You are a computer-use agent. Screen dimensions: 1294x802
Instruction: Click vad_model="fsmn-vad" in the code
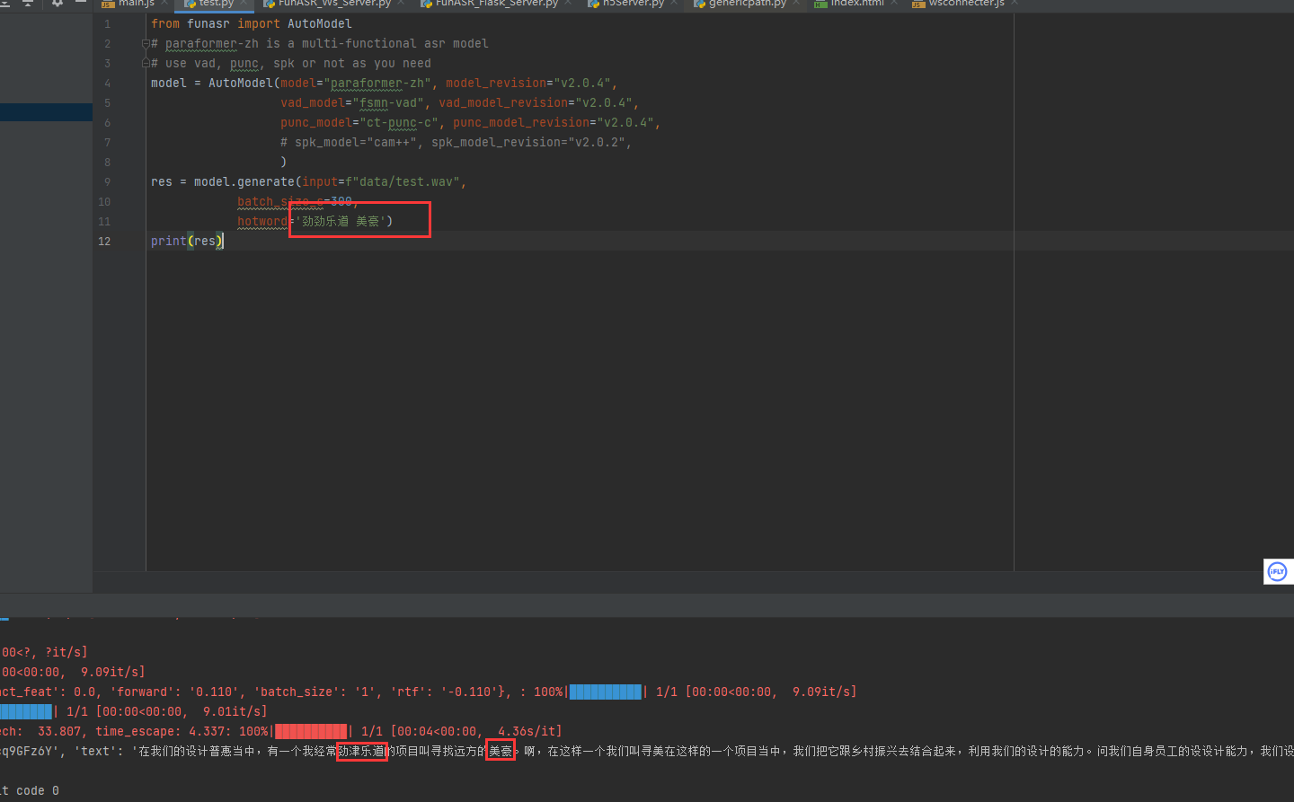[x=352, y=103]
